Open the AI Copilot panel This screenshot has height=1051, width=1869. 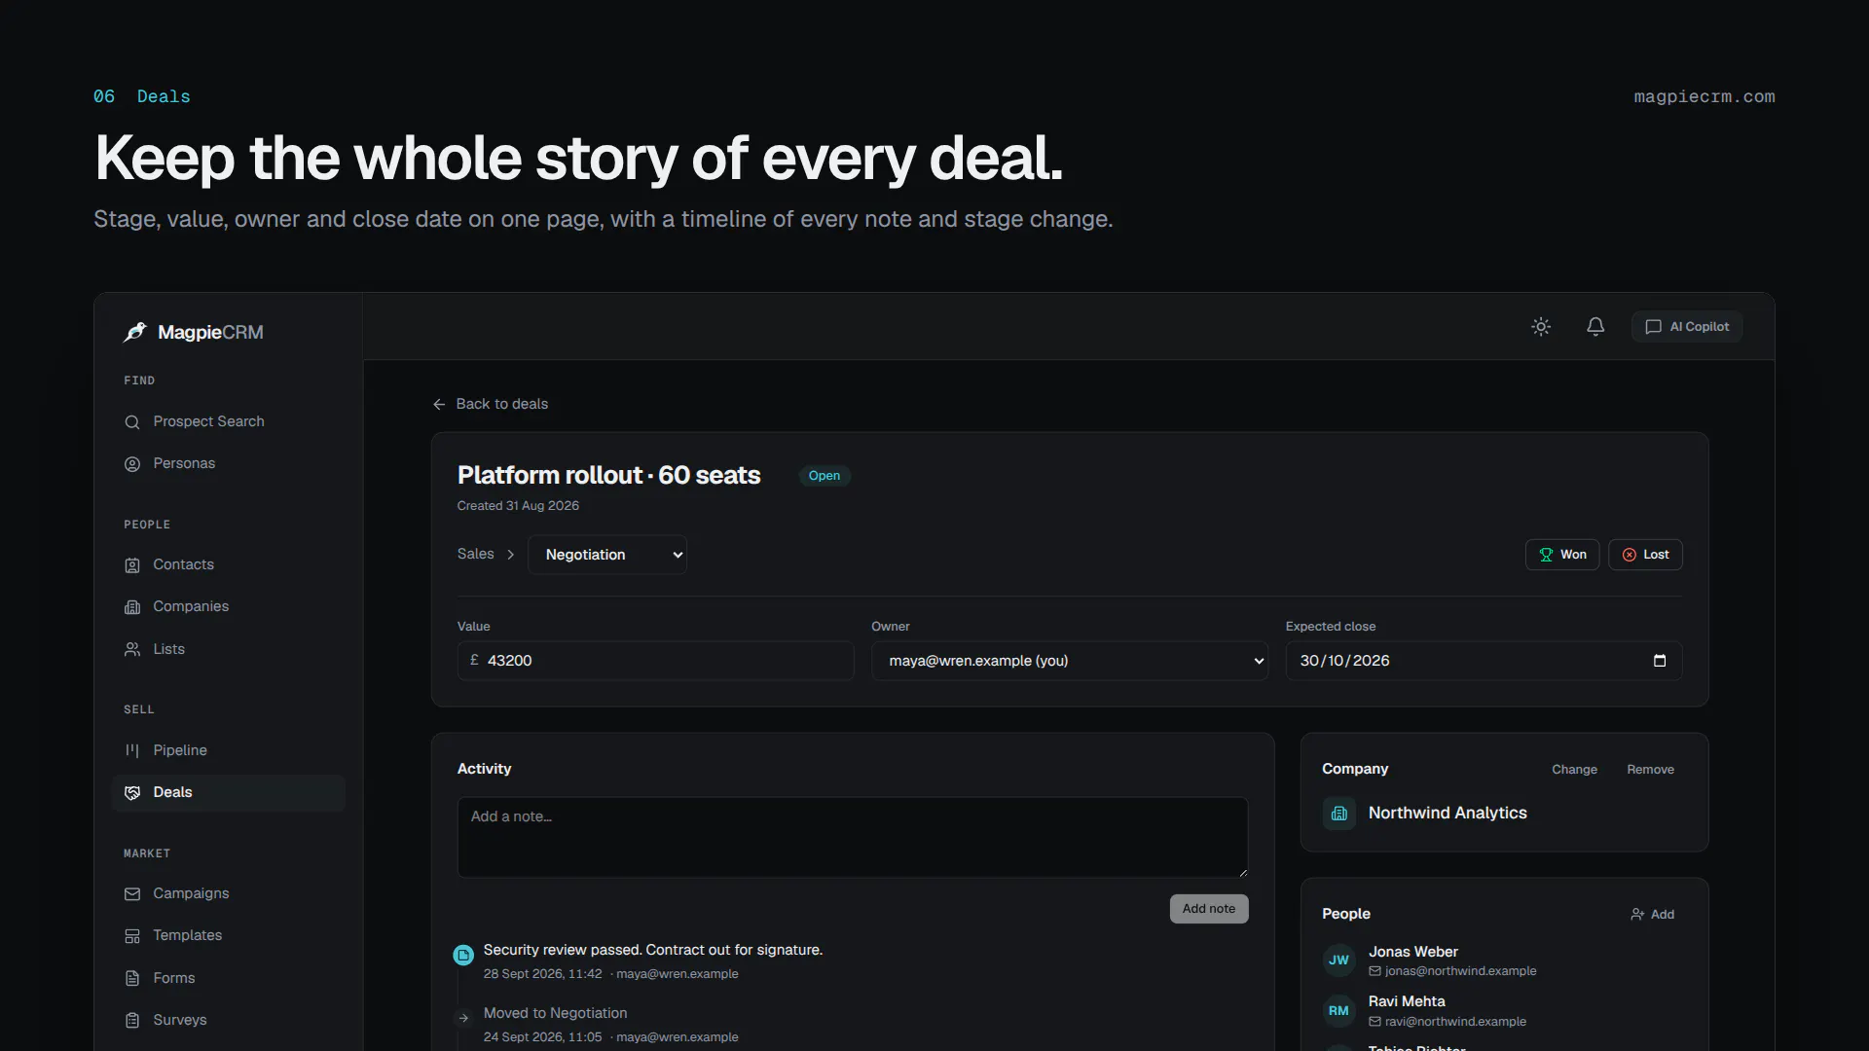coord(1687,327)
